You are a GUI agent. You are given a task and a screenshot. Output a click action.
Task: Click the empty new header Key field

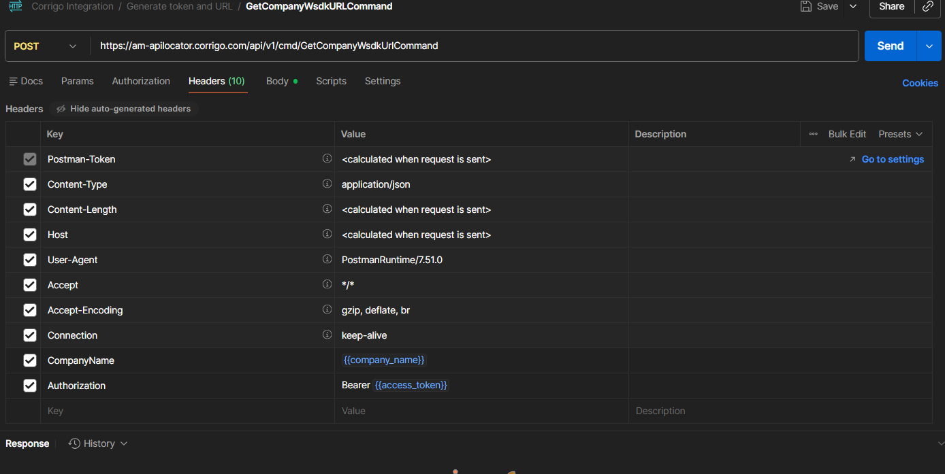(x=187, y=411)
